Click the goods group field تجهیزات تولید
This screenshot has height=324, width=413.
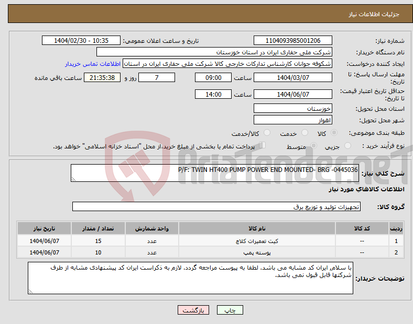tap(216, 206)
